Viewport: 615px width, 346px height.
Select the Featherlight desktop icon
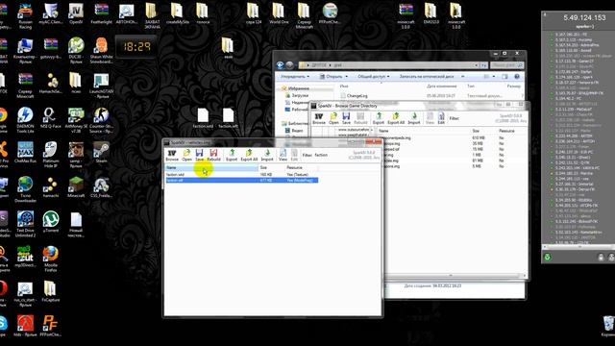tap(101, 14)
